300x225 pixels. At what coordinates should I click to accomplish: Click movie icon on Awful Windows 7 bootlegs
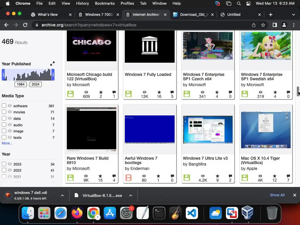pos(128,178)
